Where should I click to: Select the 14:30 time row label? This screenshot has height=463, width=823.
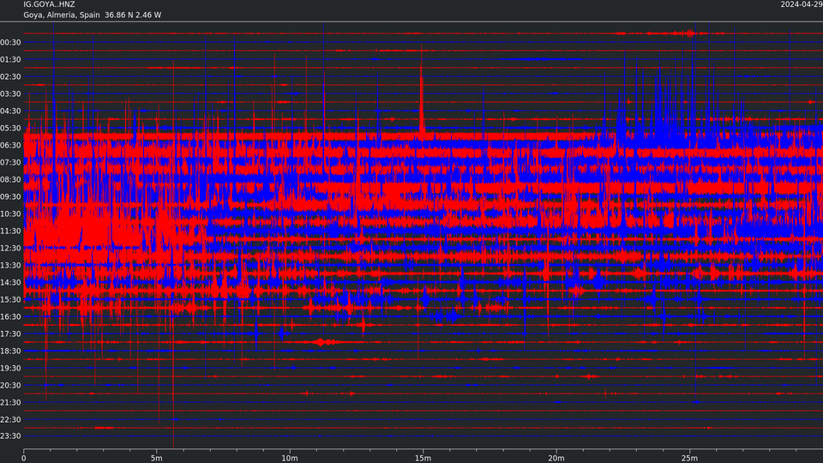tap(10, 282)
